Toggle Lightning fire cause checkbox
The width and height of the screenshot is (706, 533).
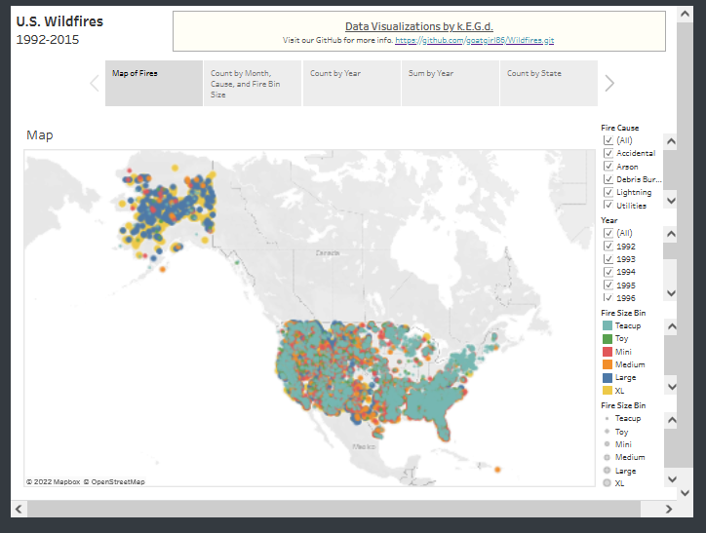(x=608, y=193)
